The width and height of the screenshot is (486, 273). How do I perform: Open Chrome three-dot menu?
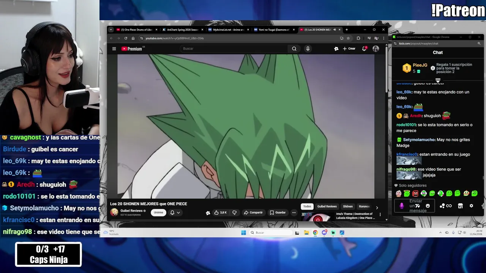(x=383, y=38)
